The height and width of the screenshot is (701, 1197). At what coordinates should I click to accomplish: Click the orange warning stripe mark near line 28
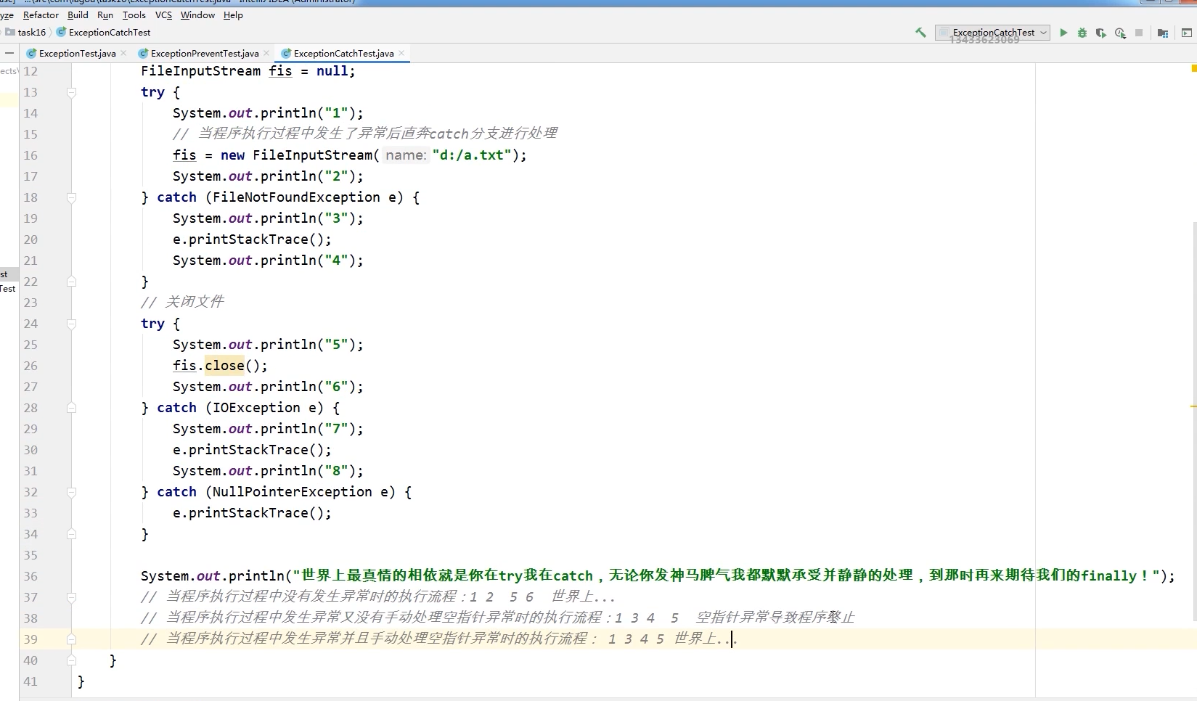pos(1193,406)
